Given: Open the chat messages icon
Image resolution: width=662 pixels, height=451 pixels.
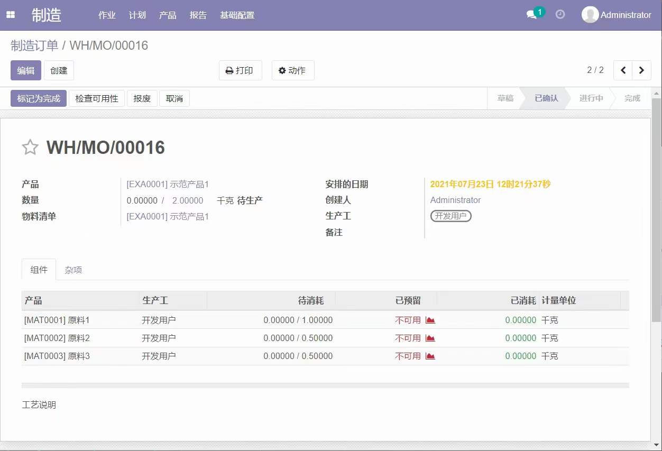Looking at the screenshot, I should 532,15.
